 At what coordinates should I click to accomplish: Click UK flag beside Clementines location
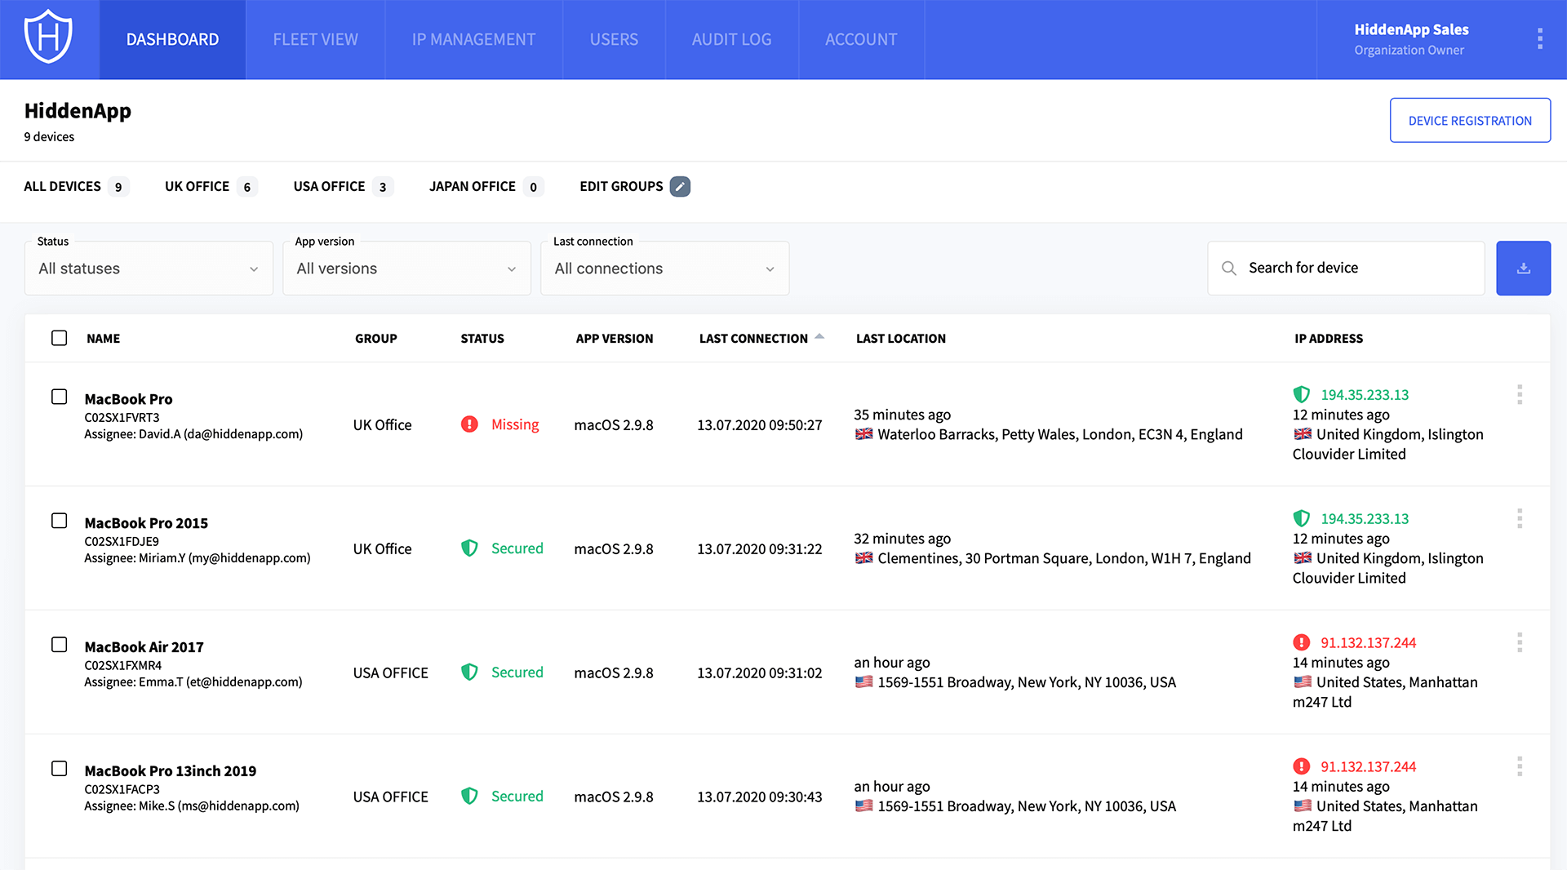point(863,558)
